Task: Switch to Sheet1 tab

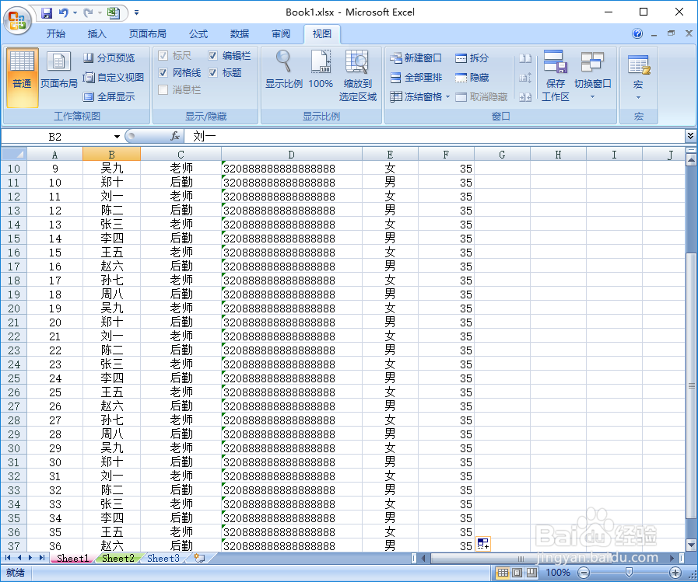Action: tap(72, 558)
